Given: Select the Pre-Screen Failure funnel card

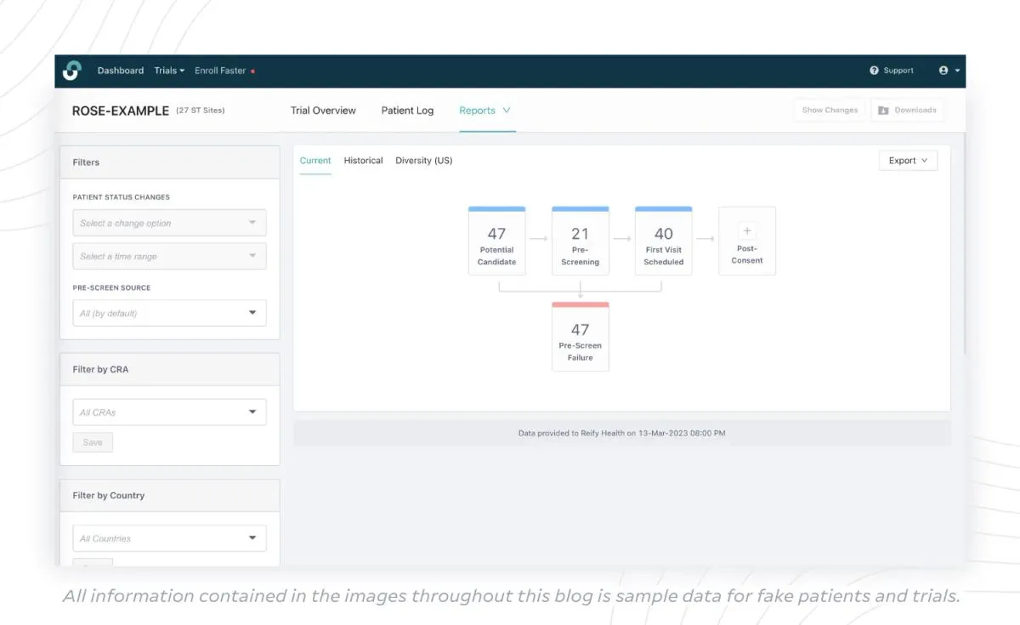Looking at the screenshot, I should (x=581, y=337).
